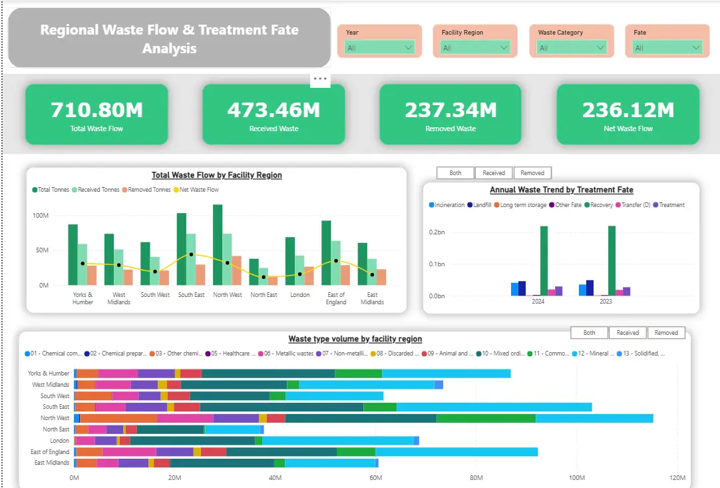Screen dimensions: 720x488
Task: Click the South West stacked bar row label
Action: coord(55,396)
